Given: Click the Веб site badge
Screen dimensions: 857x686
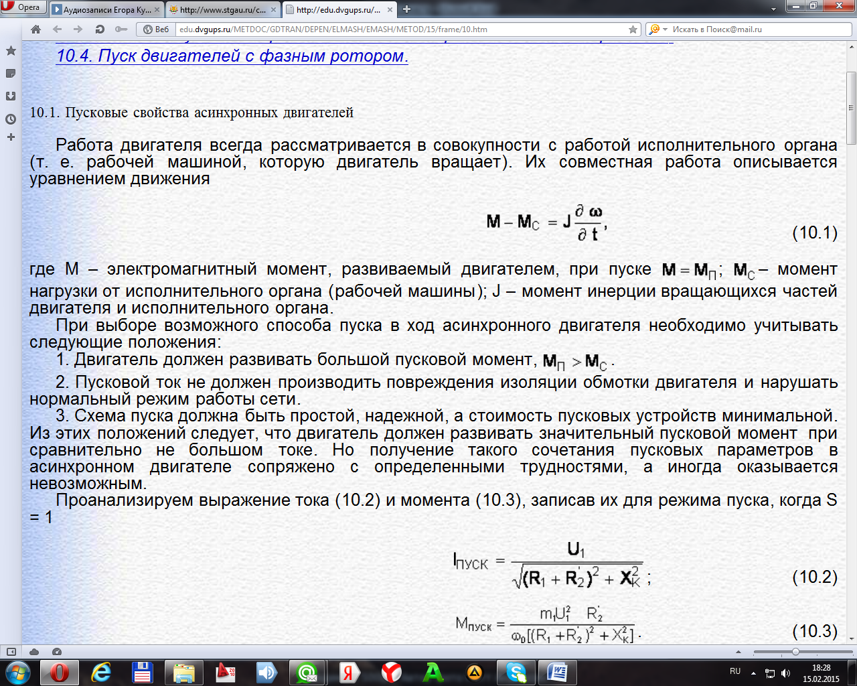Looking at the screenshot, I should pos(156,29).
